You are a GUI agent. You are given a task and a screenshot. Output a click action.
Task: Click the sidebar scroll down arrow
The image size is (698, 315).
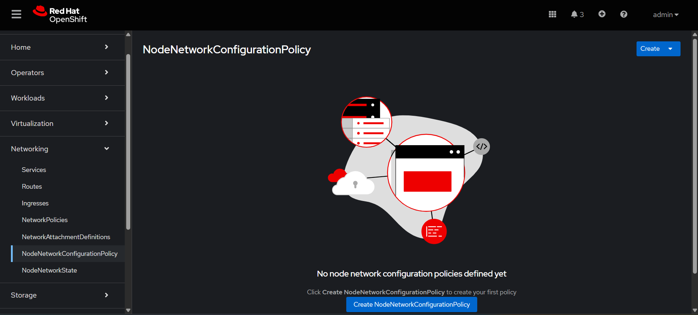click(128, 310)
